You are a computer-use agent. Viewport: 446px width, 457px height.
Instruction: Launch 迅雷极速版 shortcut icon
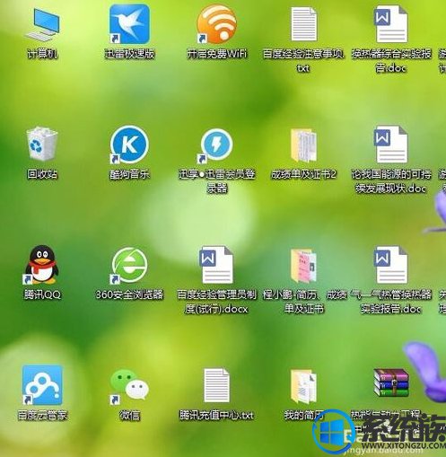(129, 24)
